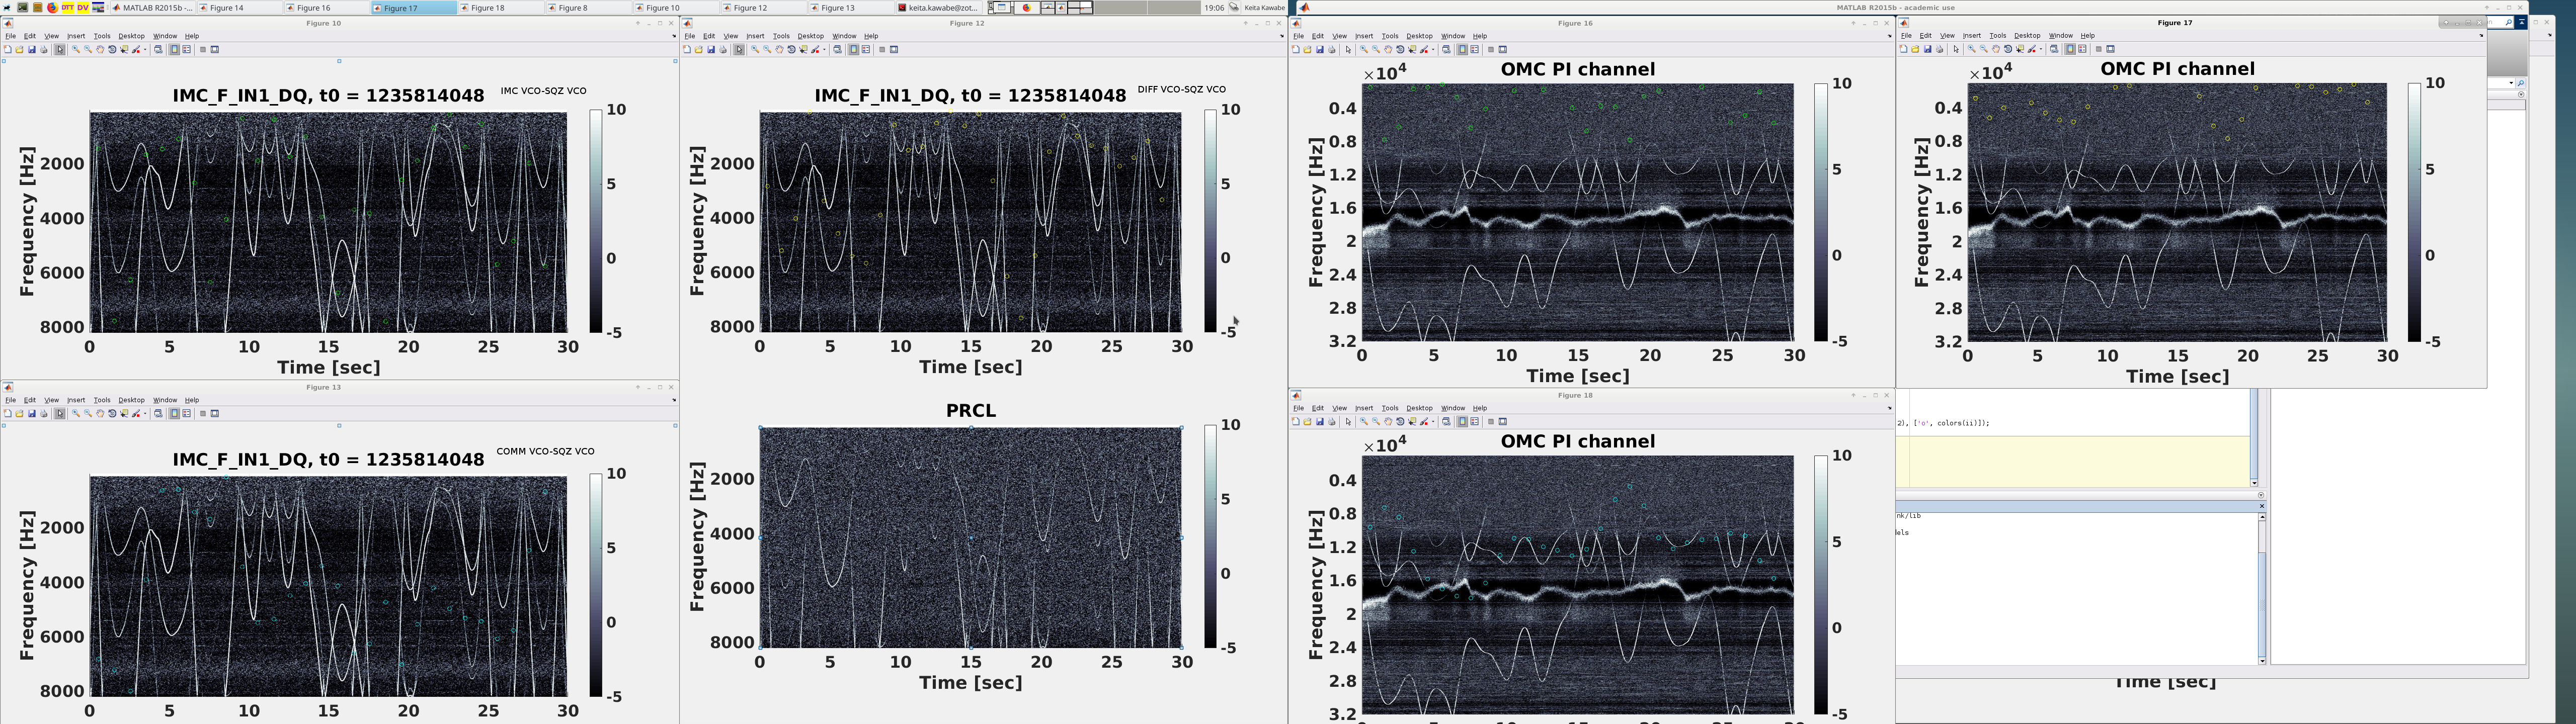Click Zoom Out icon in Figure 18 toolbar
This screenshot has height=724, width=2576.
click(x=1376, y=421)
